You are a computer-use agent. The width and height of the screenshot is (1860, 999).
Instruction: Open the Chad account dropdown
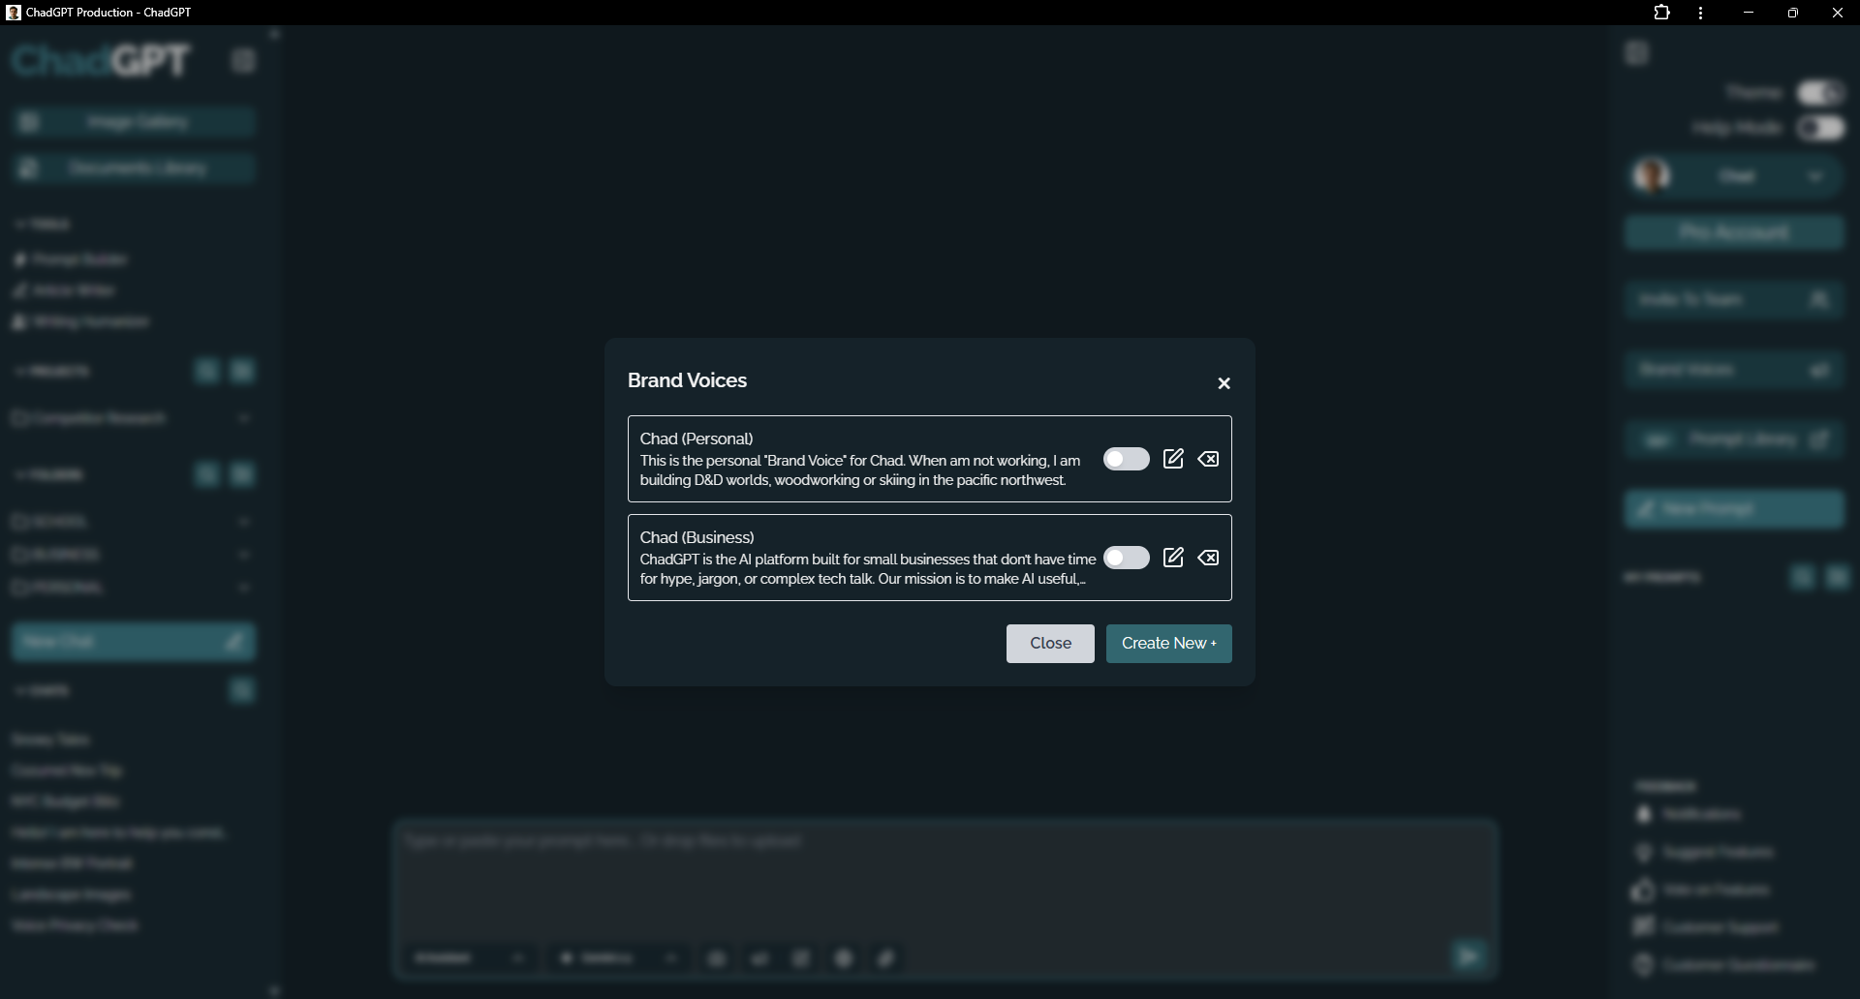[1815, 175]
